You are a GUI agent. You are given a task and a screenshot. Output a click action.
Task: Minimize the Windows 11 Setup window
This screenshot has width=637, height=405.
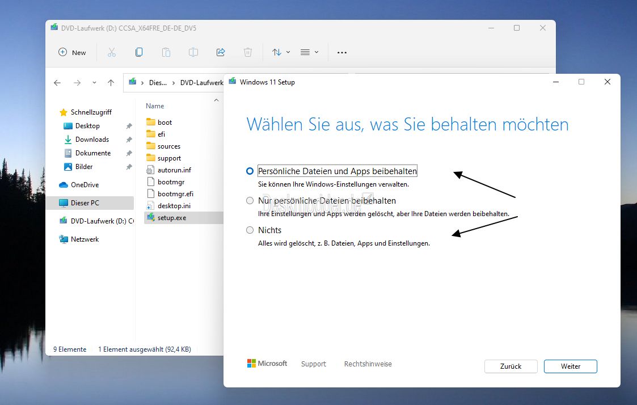coord(556,82)
